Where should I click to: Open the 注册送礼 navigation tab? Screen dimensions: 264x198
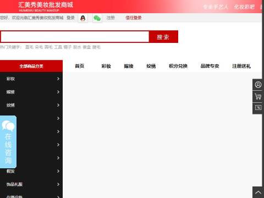[241, 66]
